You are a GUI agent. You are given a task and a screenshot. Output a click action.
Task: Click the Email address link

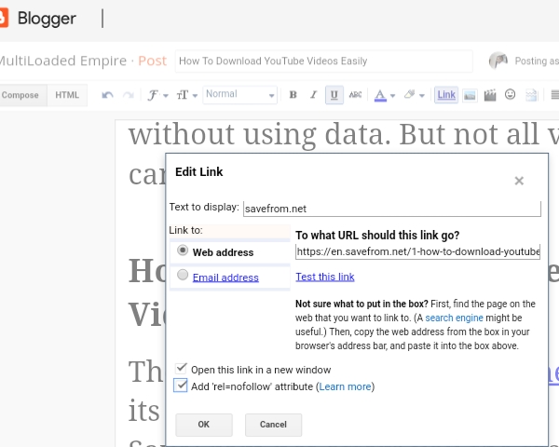click(225, 278)
